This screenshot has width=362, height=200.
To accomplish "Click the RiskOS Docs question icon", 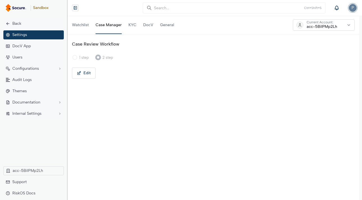I will [x=8, y=193].
